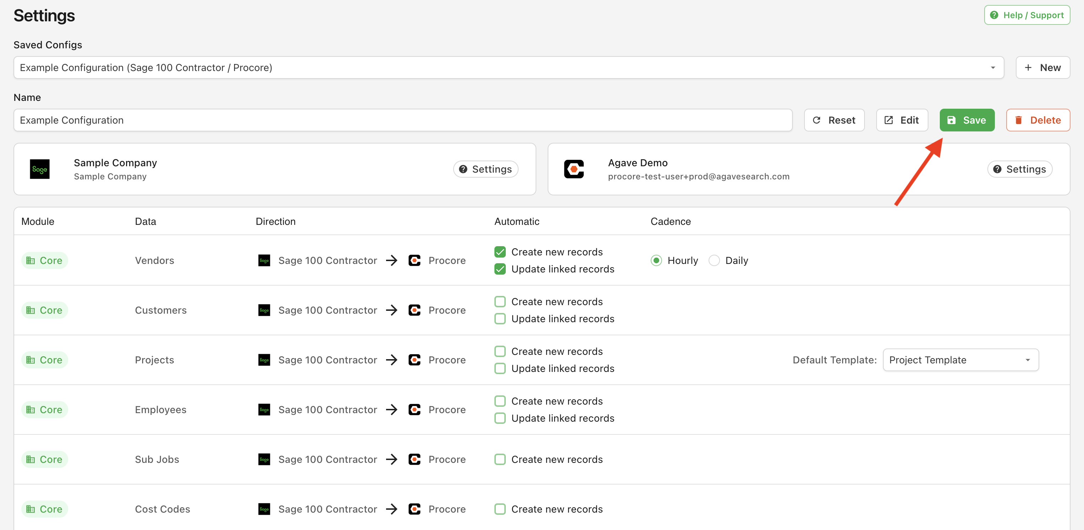Image resolution: width=1084 pixels, height=530 pixels.
Task: Click the Sage icon in Projects row
Action: point(264,359)
